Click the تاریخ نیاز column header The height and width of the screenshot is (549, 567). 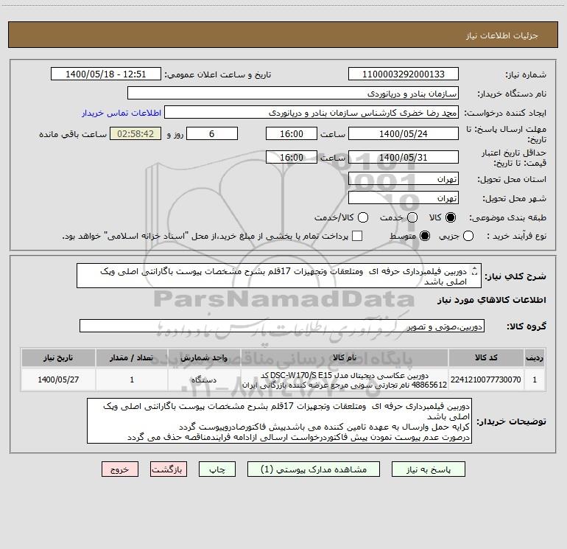[x=58, y=357]
